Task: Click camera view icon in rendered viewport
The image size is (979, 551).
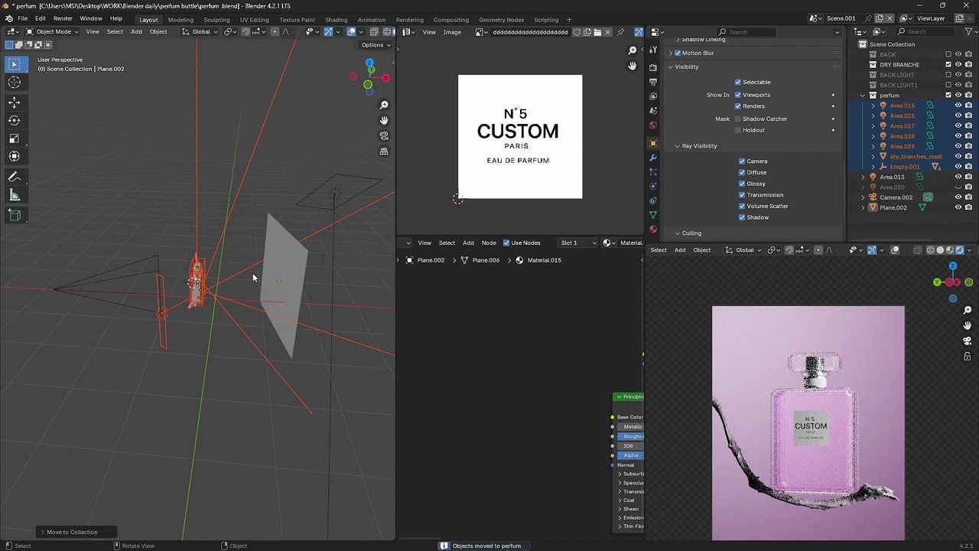Action: pyautogui.click(x=968, y=341)
